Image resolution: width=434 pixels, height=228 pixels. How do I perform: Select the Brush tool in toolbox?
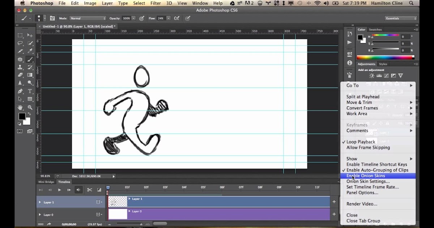coord(30,59)
